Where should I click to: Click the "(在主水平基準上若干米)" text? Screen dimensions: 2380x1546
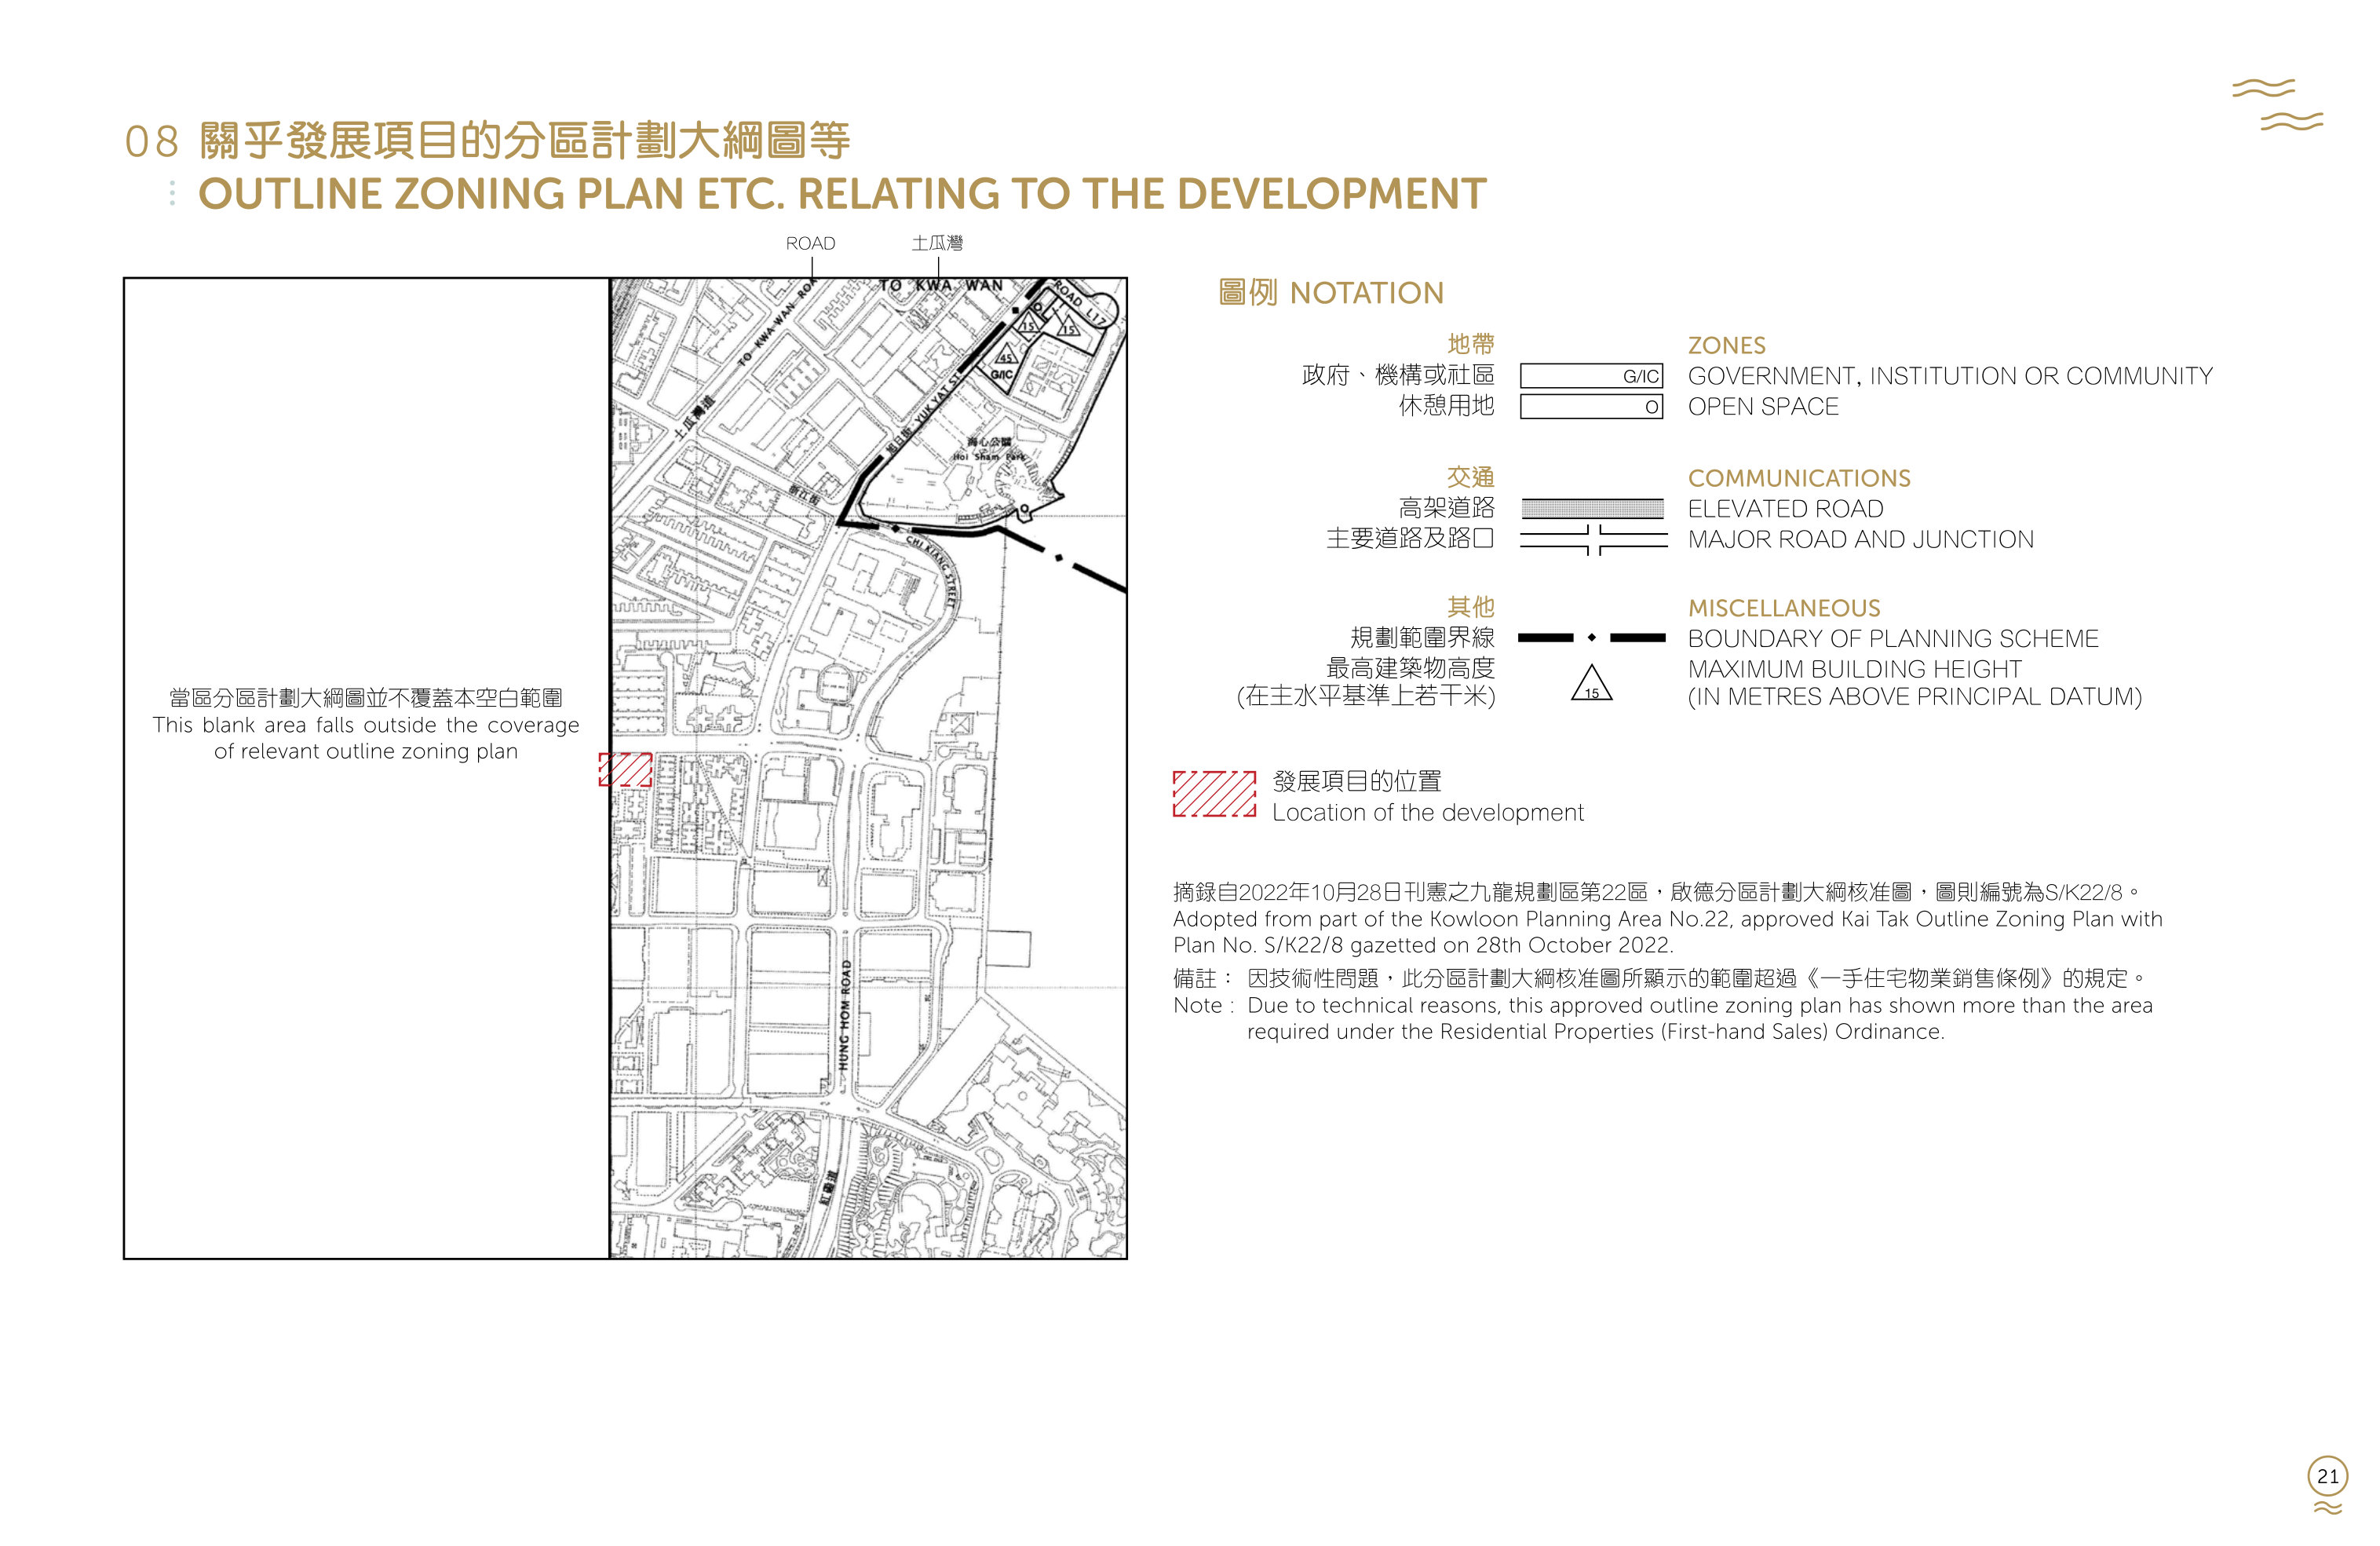1366,696
